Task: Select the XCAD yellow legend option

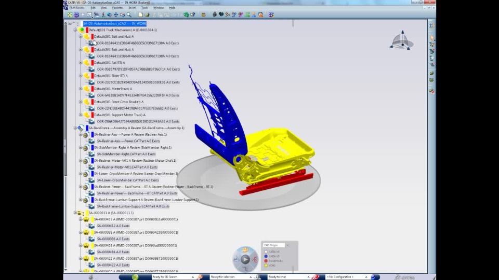Action: (x=266, y=265)
